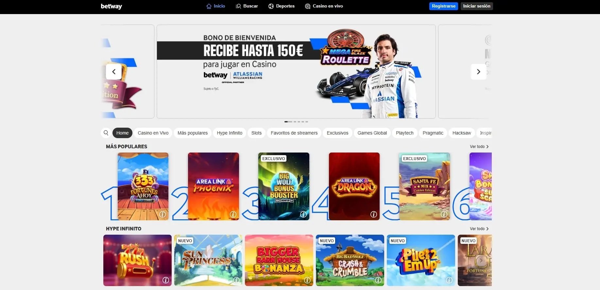Click the Deportes ball icon
Screen dimensions: 600x290
[271, 6]
